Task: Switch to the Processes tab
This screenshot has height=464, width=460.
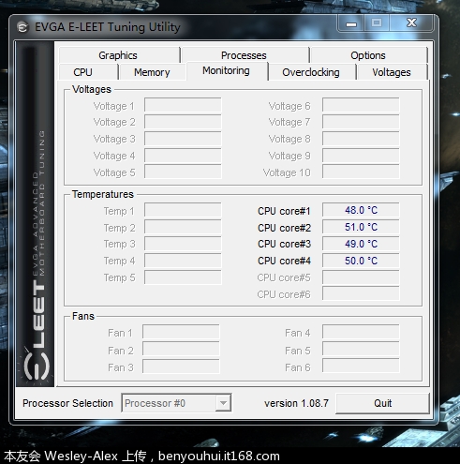Action: [x=245, y=55]
